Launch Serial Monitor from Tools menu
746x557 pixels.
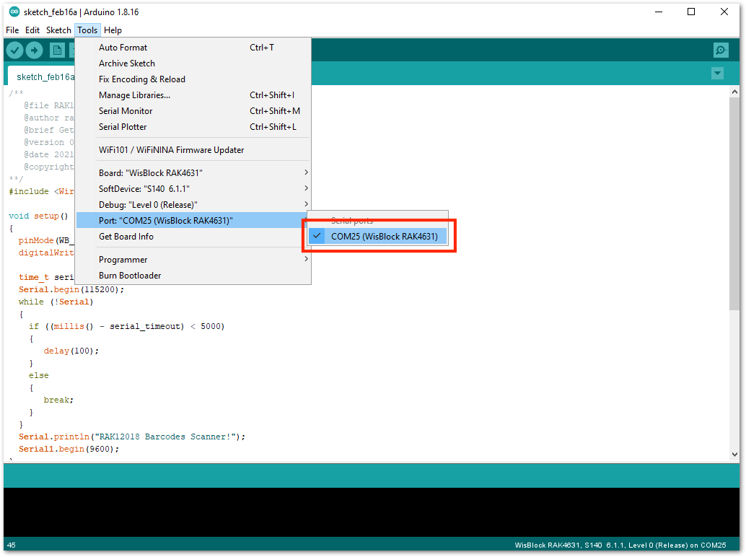(x=193, y=111)
